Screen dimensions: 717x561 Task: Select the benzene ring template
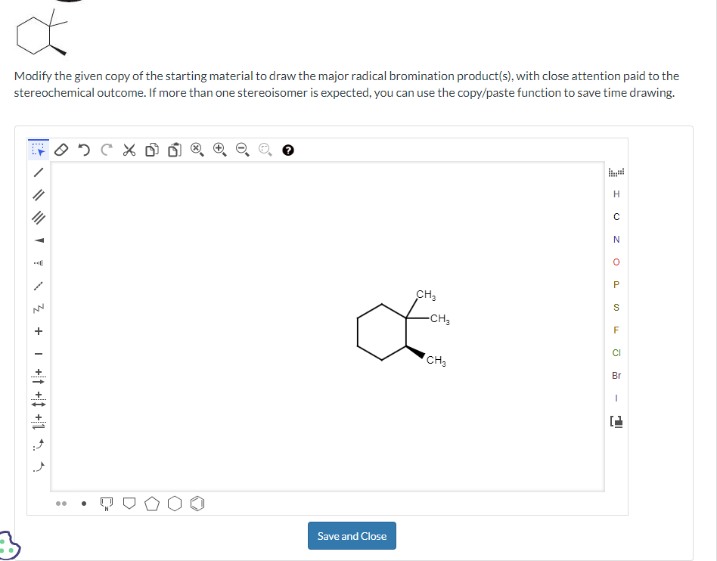197,503
